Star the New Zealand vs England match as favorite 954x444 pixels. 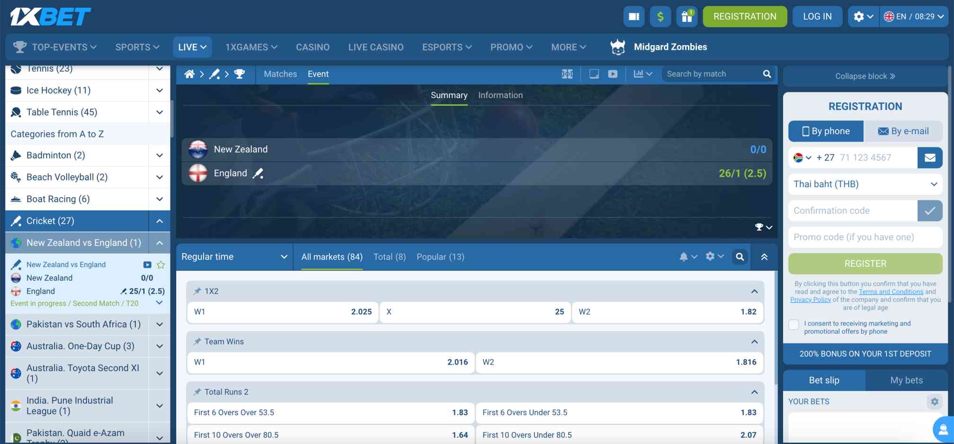pyautogui.click(x=160, y=264)
